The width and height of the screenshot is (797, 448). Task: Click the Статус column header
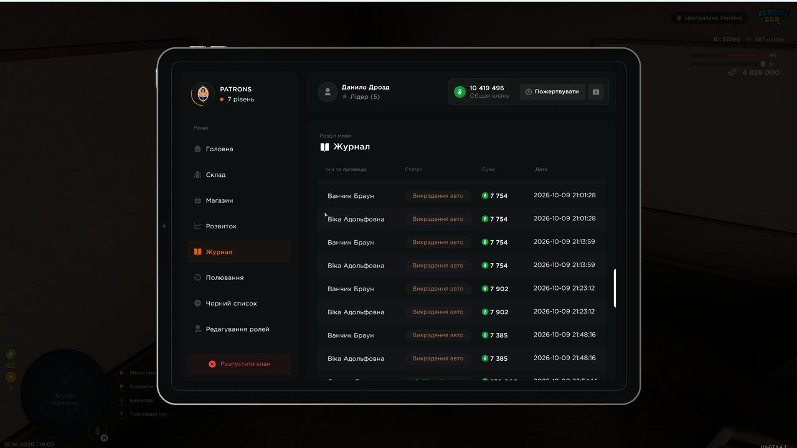click(x=413, y=169)
